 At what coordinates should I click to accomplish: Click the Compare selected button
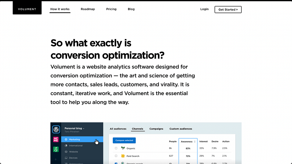(124, 140)
